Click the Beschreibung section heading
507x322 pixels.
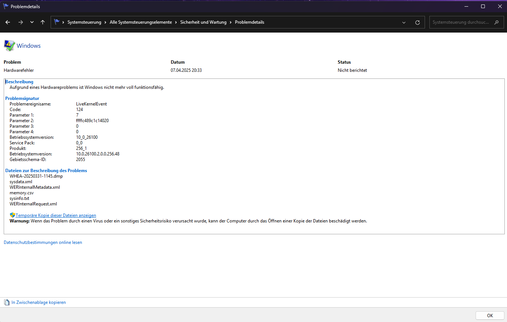[19, 82]
